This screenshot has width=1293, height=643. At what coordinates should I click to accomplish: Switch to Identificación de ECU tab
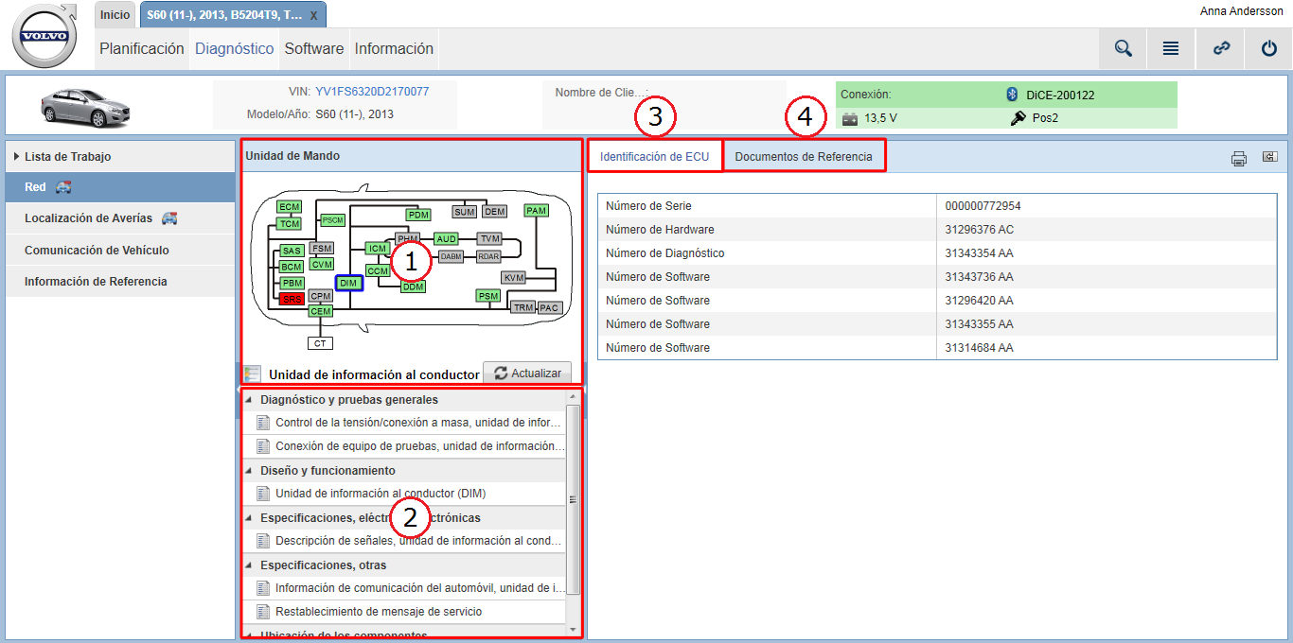point(654,156)
